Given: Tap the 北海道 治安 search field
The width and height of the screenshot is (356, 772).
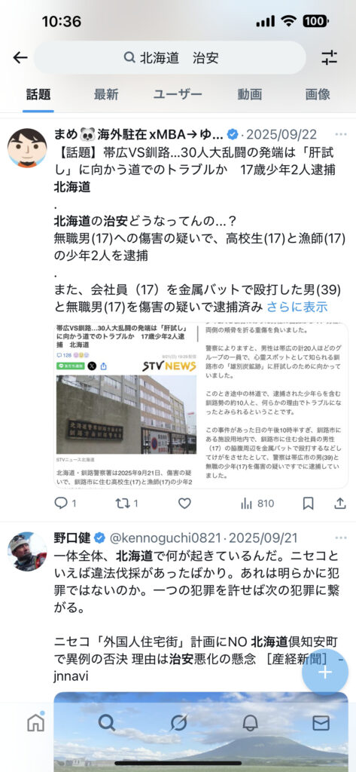Looking at the screenshot, I should tap(169, 57).
